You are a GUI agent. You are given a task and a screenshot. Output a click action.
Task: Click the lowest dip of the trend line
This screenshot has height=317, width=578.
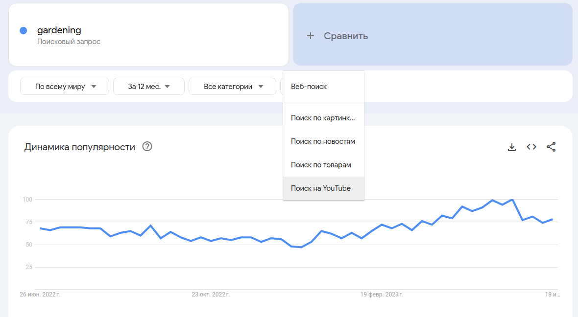tap(301, 247)
